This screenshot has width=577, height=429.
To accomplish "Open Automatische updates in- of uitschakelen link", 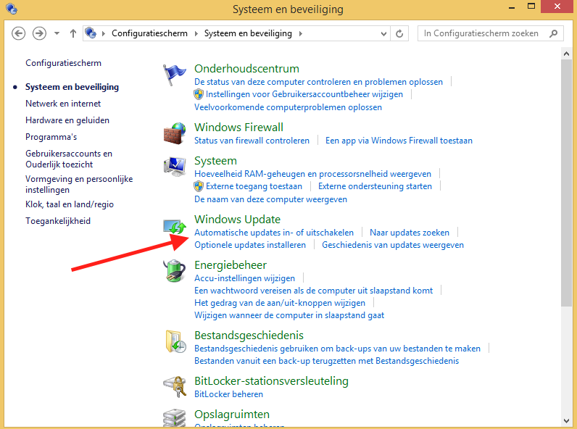I will coord(274,233).
